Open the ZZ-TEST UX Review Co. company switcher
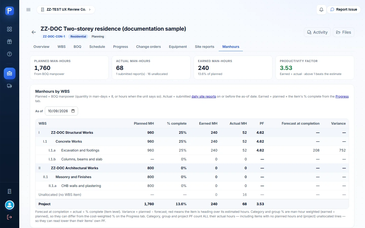The width and height of the screenshot is (365, 228). point(66,10)
